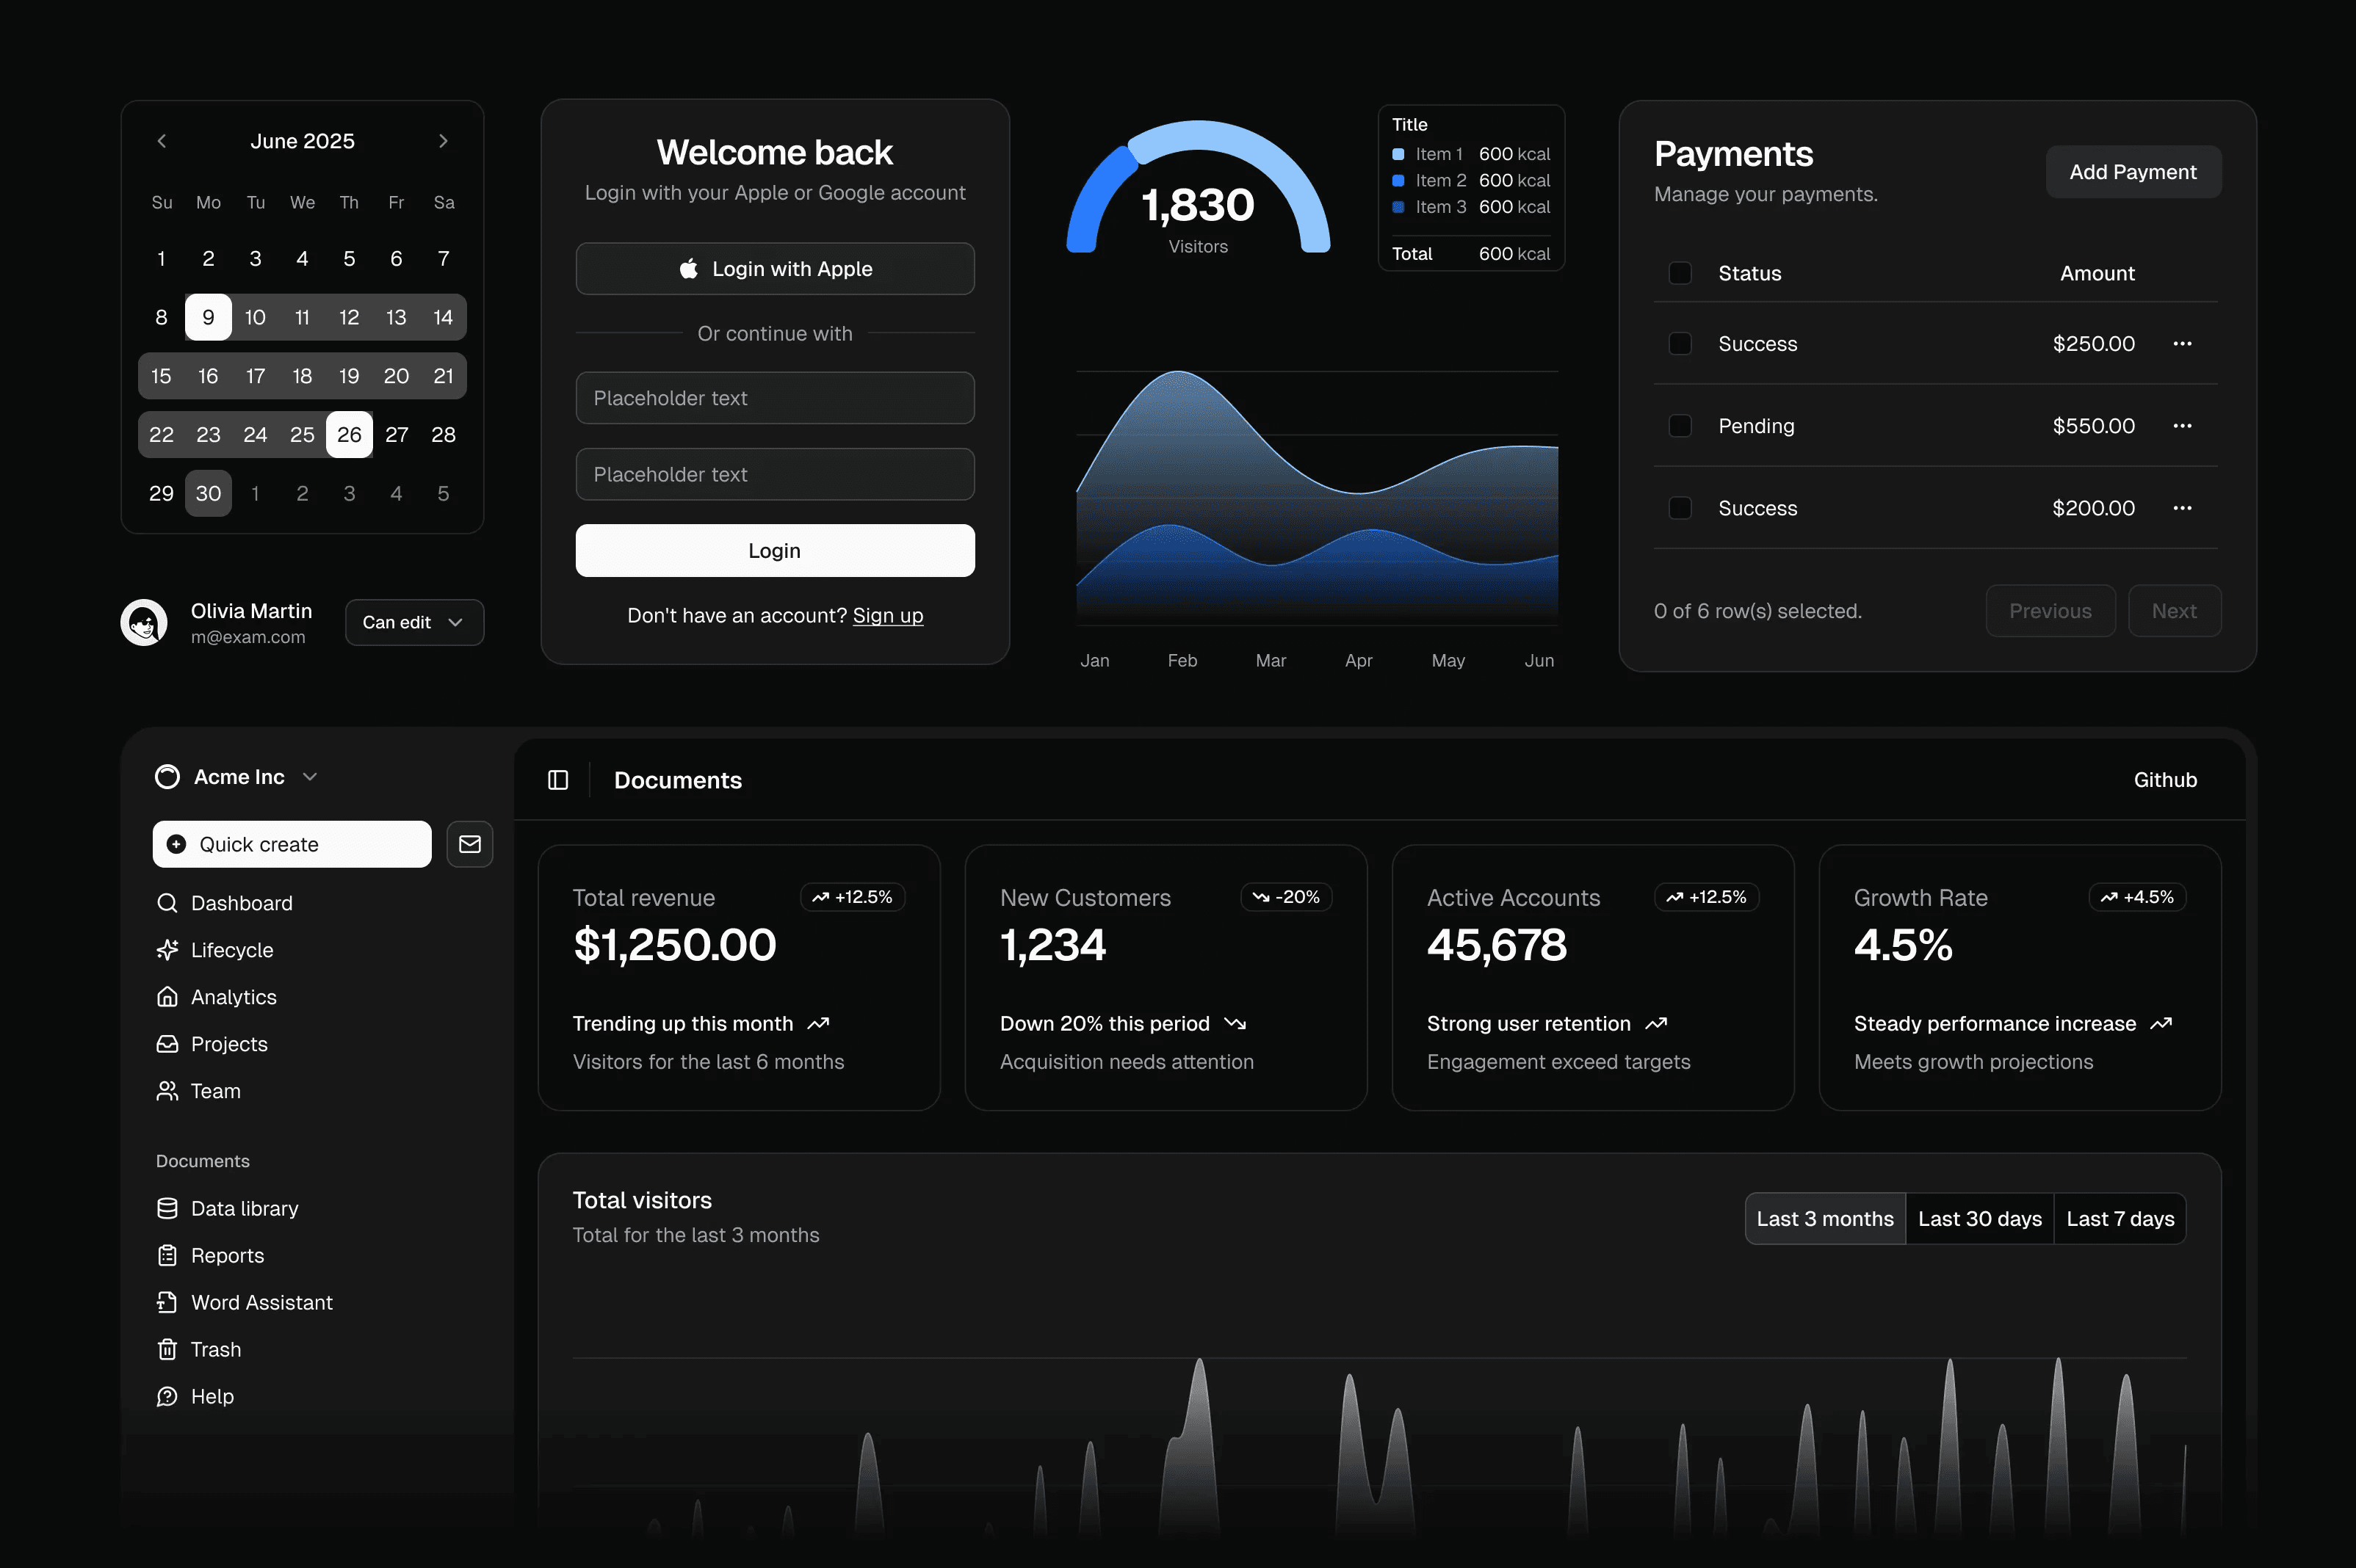Click the Add Payment button
Screen dimensions: 2356x1568
pos(2133,172)
